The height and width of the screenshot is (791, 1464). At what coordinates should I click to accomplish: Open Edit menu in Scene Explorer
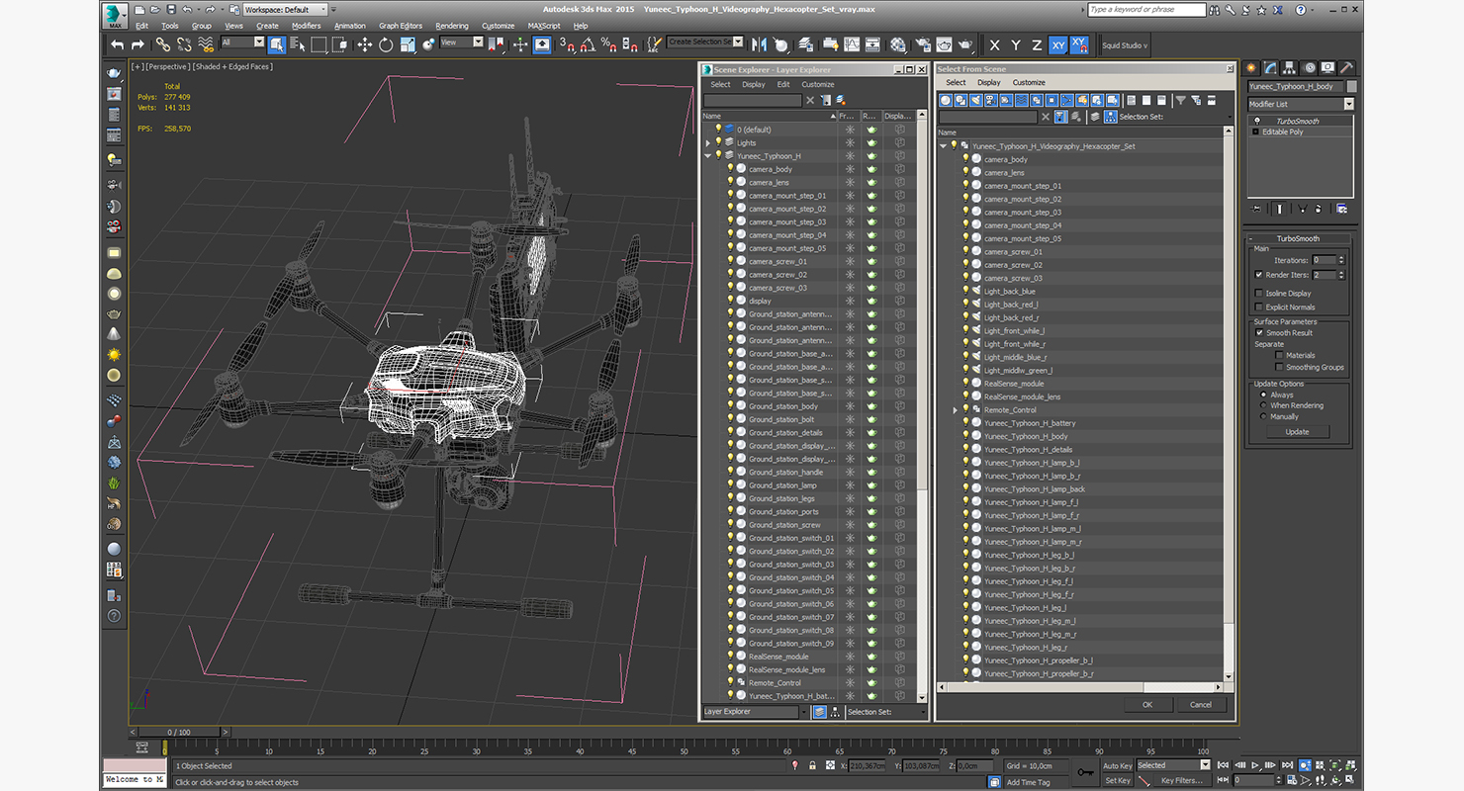[783, 85]
